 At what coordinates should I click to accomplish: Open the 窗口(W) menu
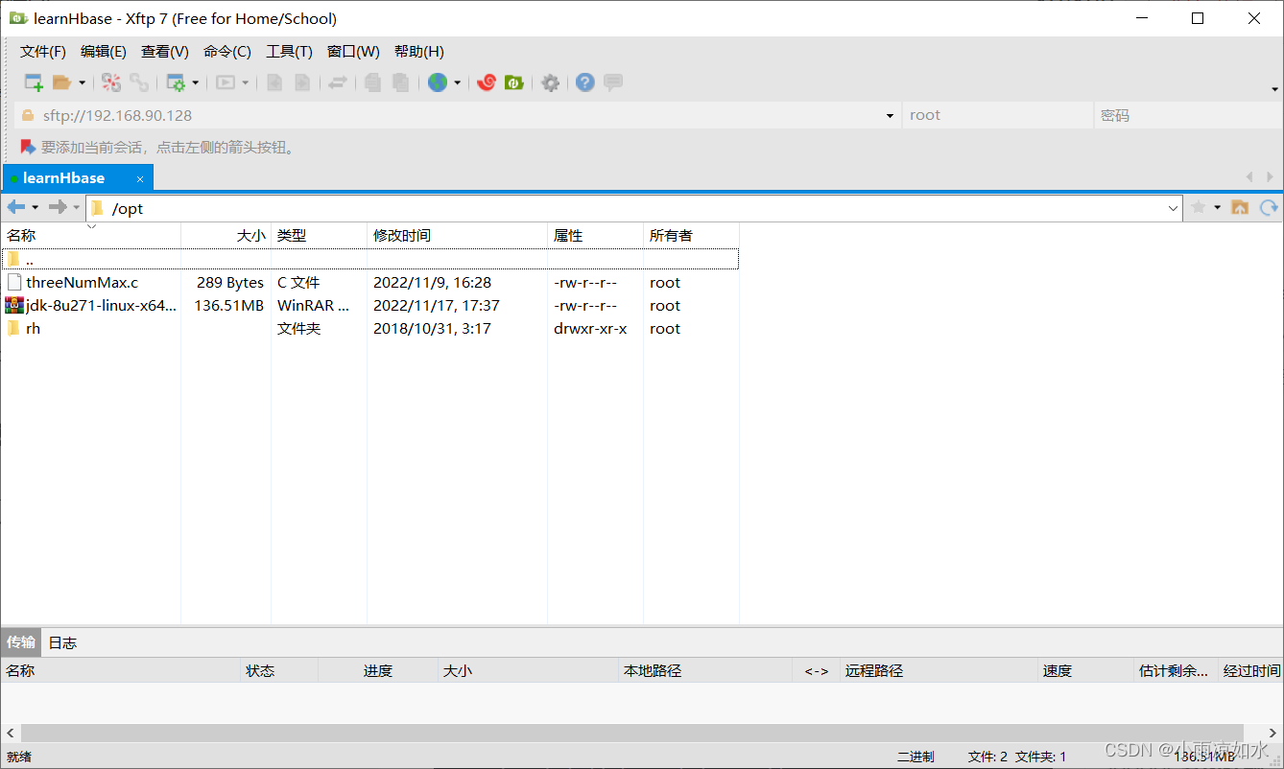point(353,52)
